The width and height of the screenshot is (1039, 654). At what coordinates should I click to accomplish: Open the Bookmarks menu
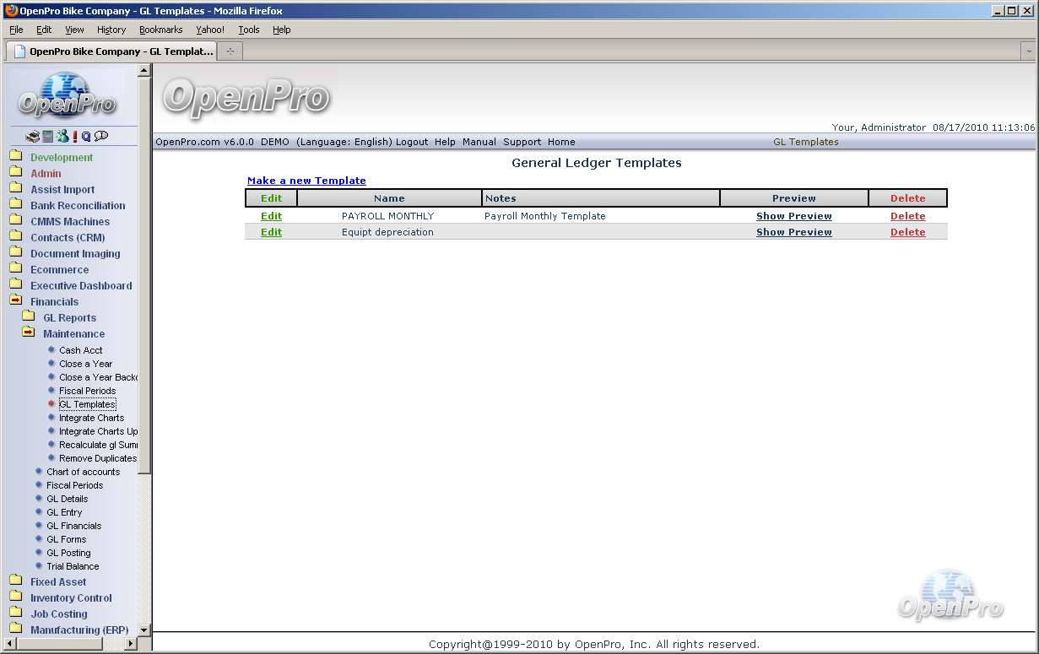160,30
